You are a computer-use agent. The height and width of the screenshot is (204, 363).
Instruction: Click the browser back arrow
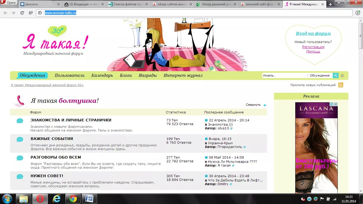(5, 13)
